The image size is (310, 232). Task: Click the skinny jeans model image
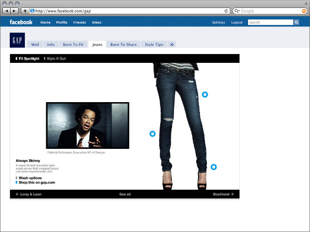(x=179, y=126)
